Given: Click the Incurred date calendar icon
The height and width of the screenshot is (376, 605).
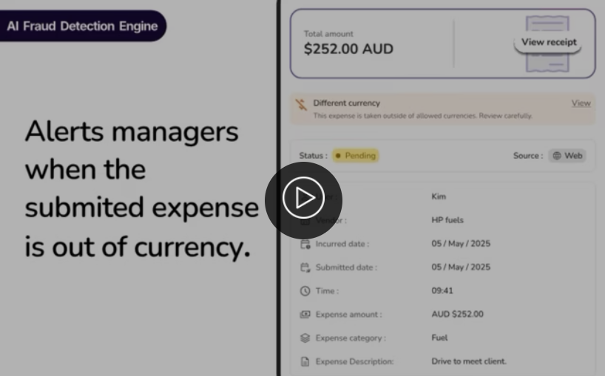Looking at the screenshot, I should click(x=305, y=245).
